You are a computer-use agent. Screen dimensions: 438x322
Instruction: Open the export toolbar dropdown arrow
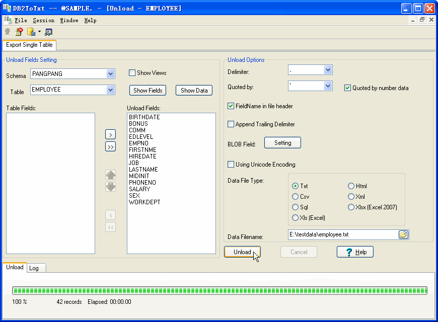click(x=39, y=32)
